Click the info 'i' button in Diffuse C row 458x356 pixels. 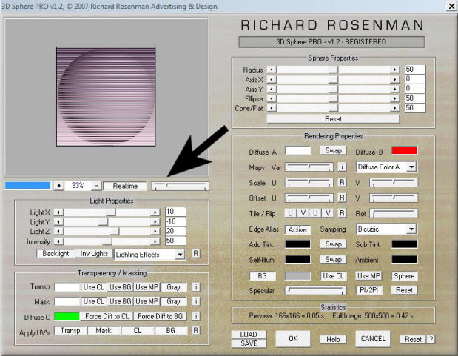click(x=196, y=316)
